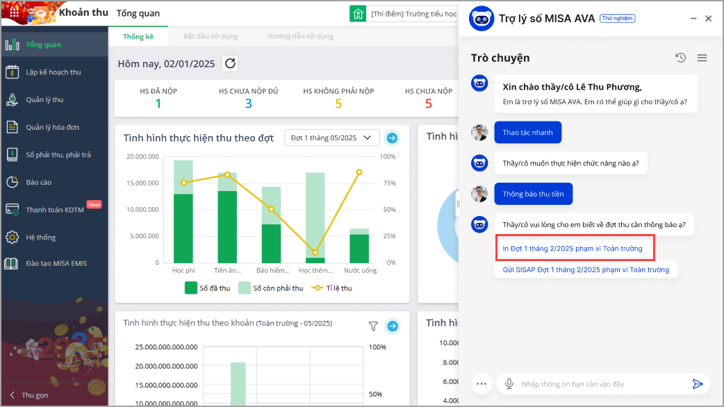Click the open book training icon

pos(11,263)
